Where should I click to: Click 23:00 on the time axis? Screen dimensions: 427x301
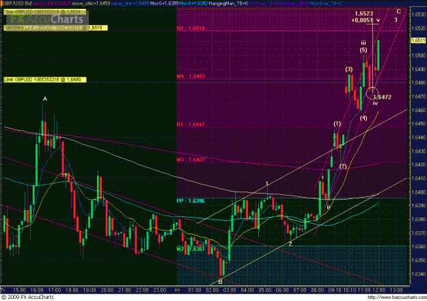(x=160, y=290)
